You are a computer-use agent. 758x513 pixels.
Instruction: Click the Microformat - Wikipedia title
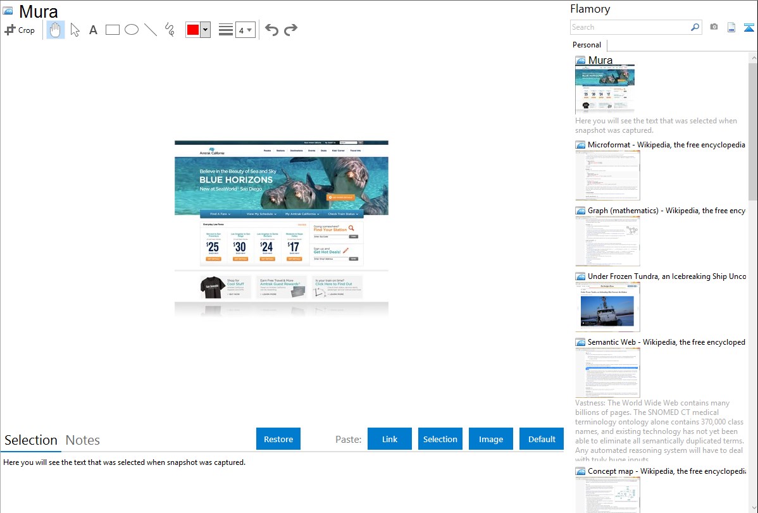(666, 145)
